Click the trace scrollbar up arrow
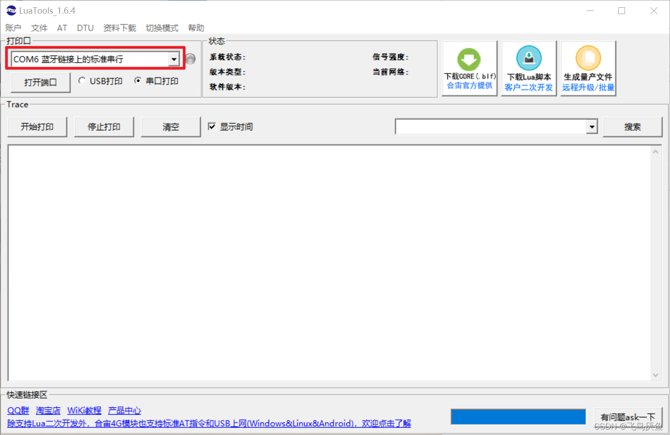The image size is (670, 435). coord(655,152)
